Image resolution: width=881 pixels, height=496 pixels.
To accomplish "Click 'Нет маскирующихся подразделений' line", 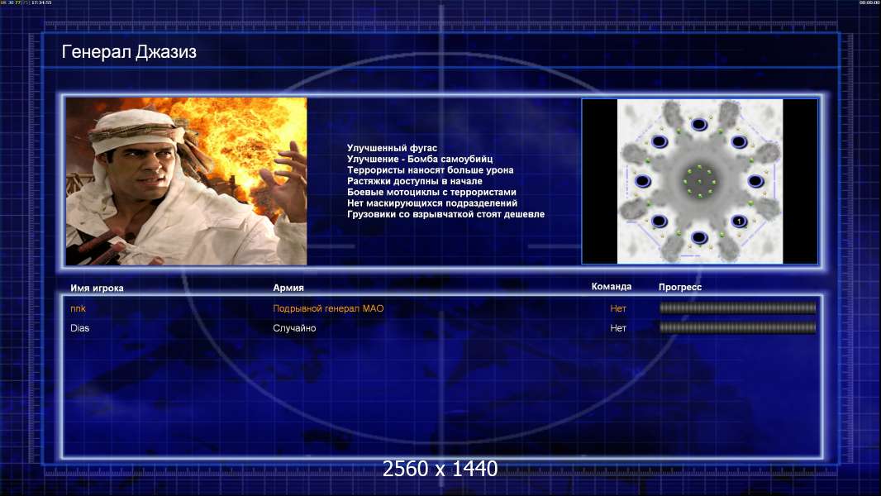I will pos(432,203).
